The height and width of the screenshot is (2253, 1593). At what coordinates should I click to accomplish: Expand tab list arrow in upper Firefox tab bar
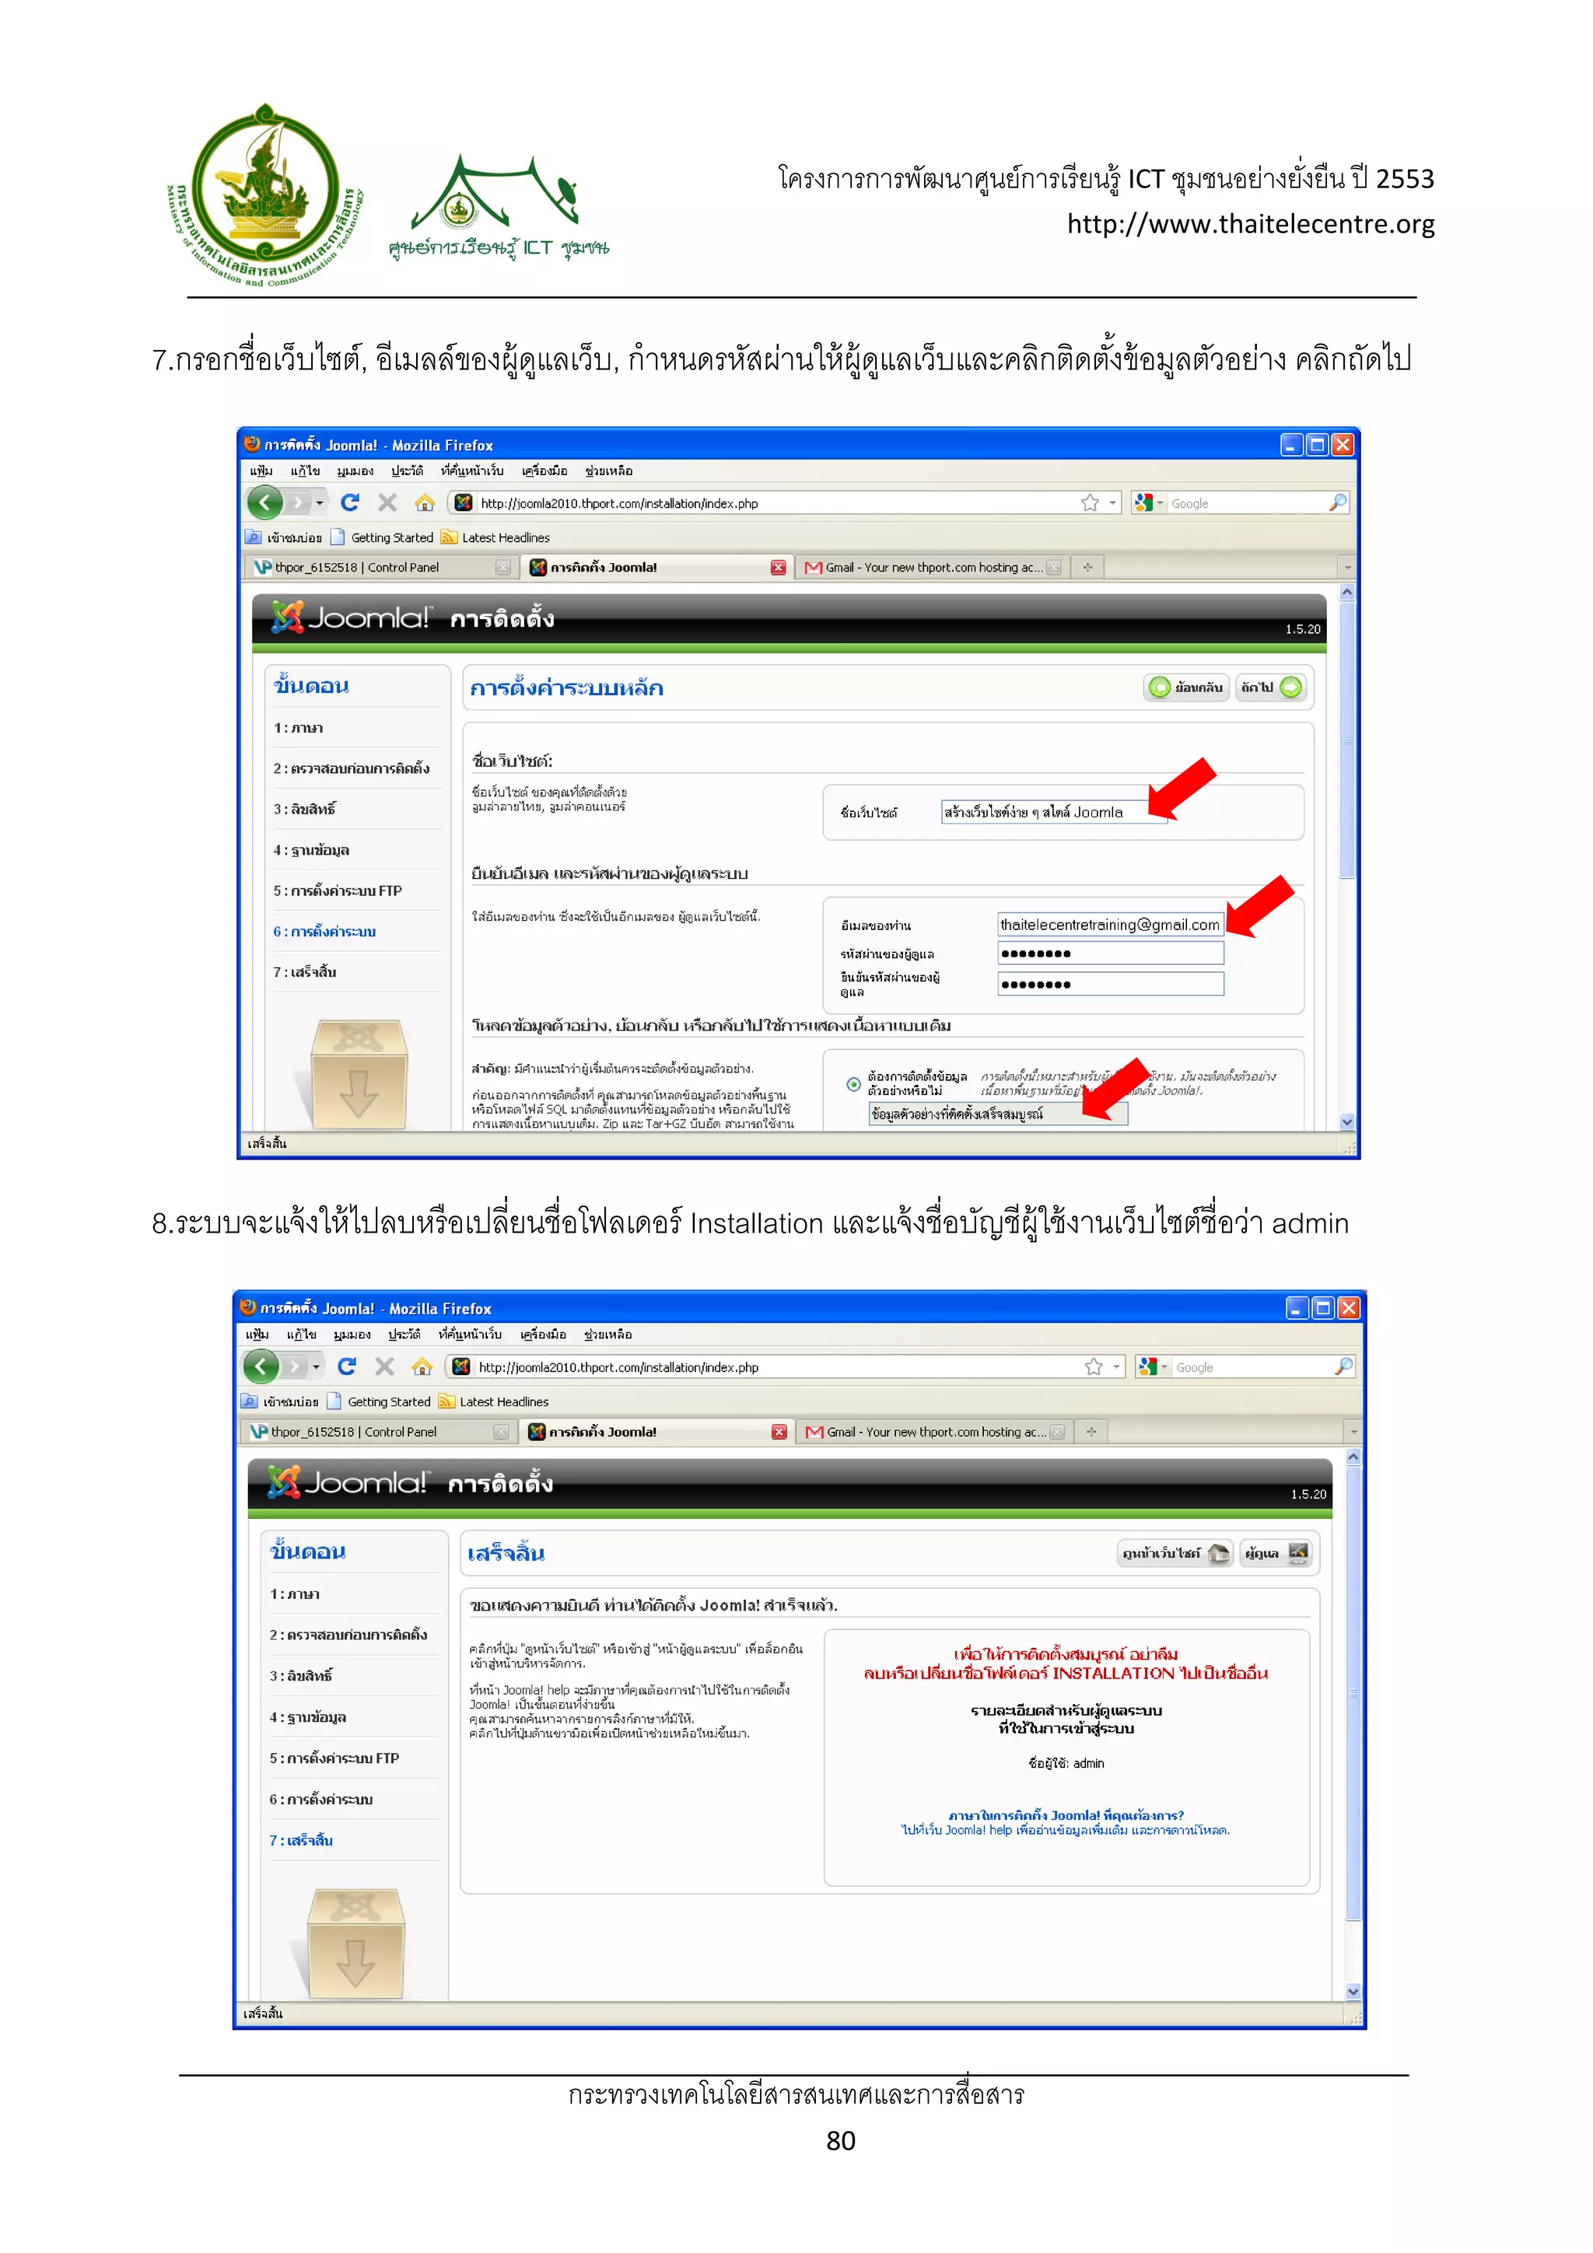click(x=1348, y=567)
